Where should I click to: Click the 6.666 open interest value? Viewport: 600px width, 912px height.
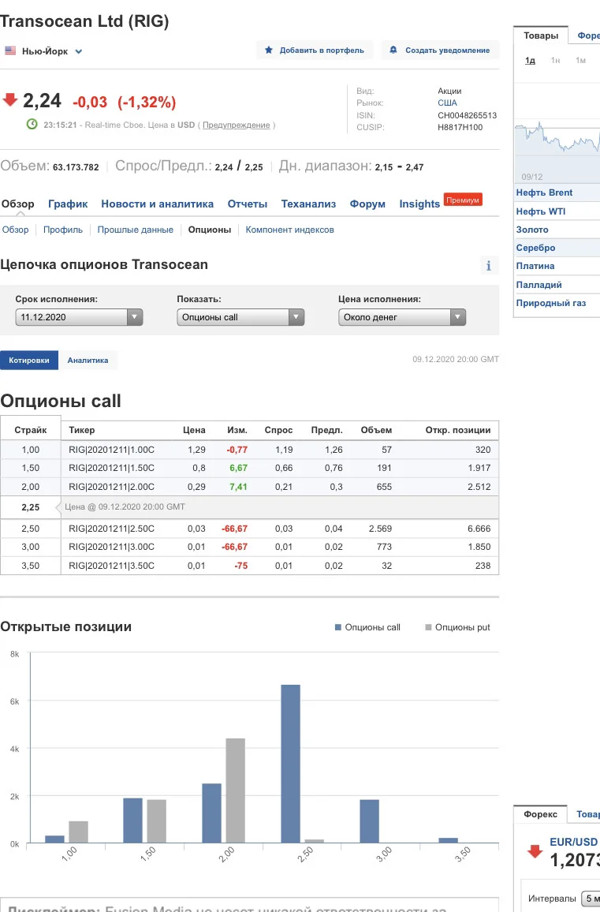(x=479, y=529)
